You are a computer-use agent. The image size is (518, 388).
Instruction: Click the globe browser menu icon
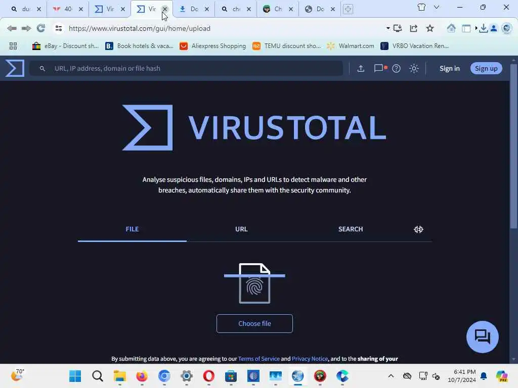[x=506, y=28]
